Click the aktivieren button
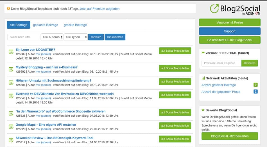Screen dimensions: 267x147 tap(250, 63)
